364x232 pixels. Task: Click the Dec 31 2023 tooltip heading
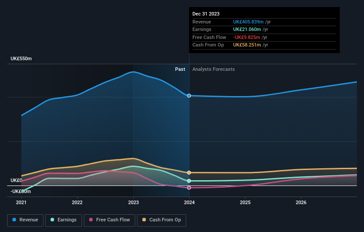point(206,14)
